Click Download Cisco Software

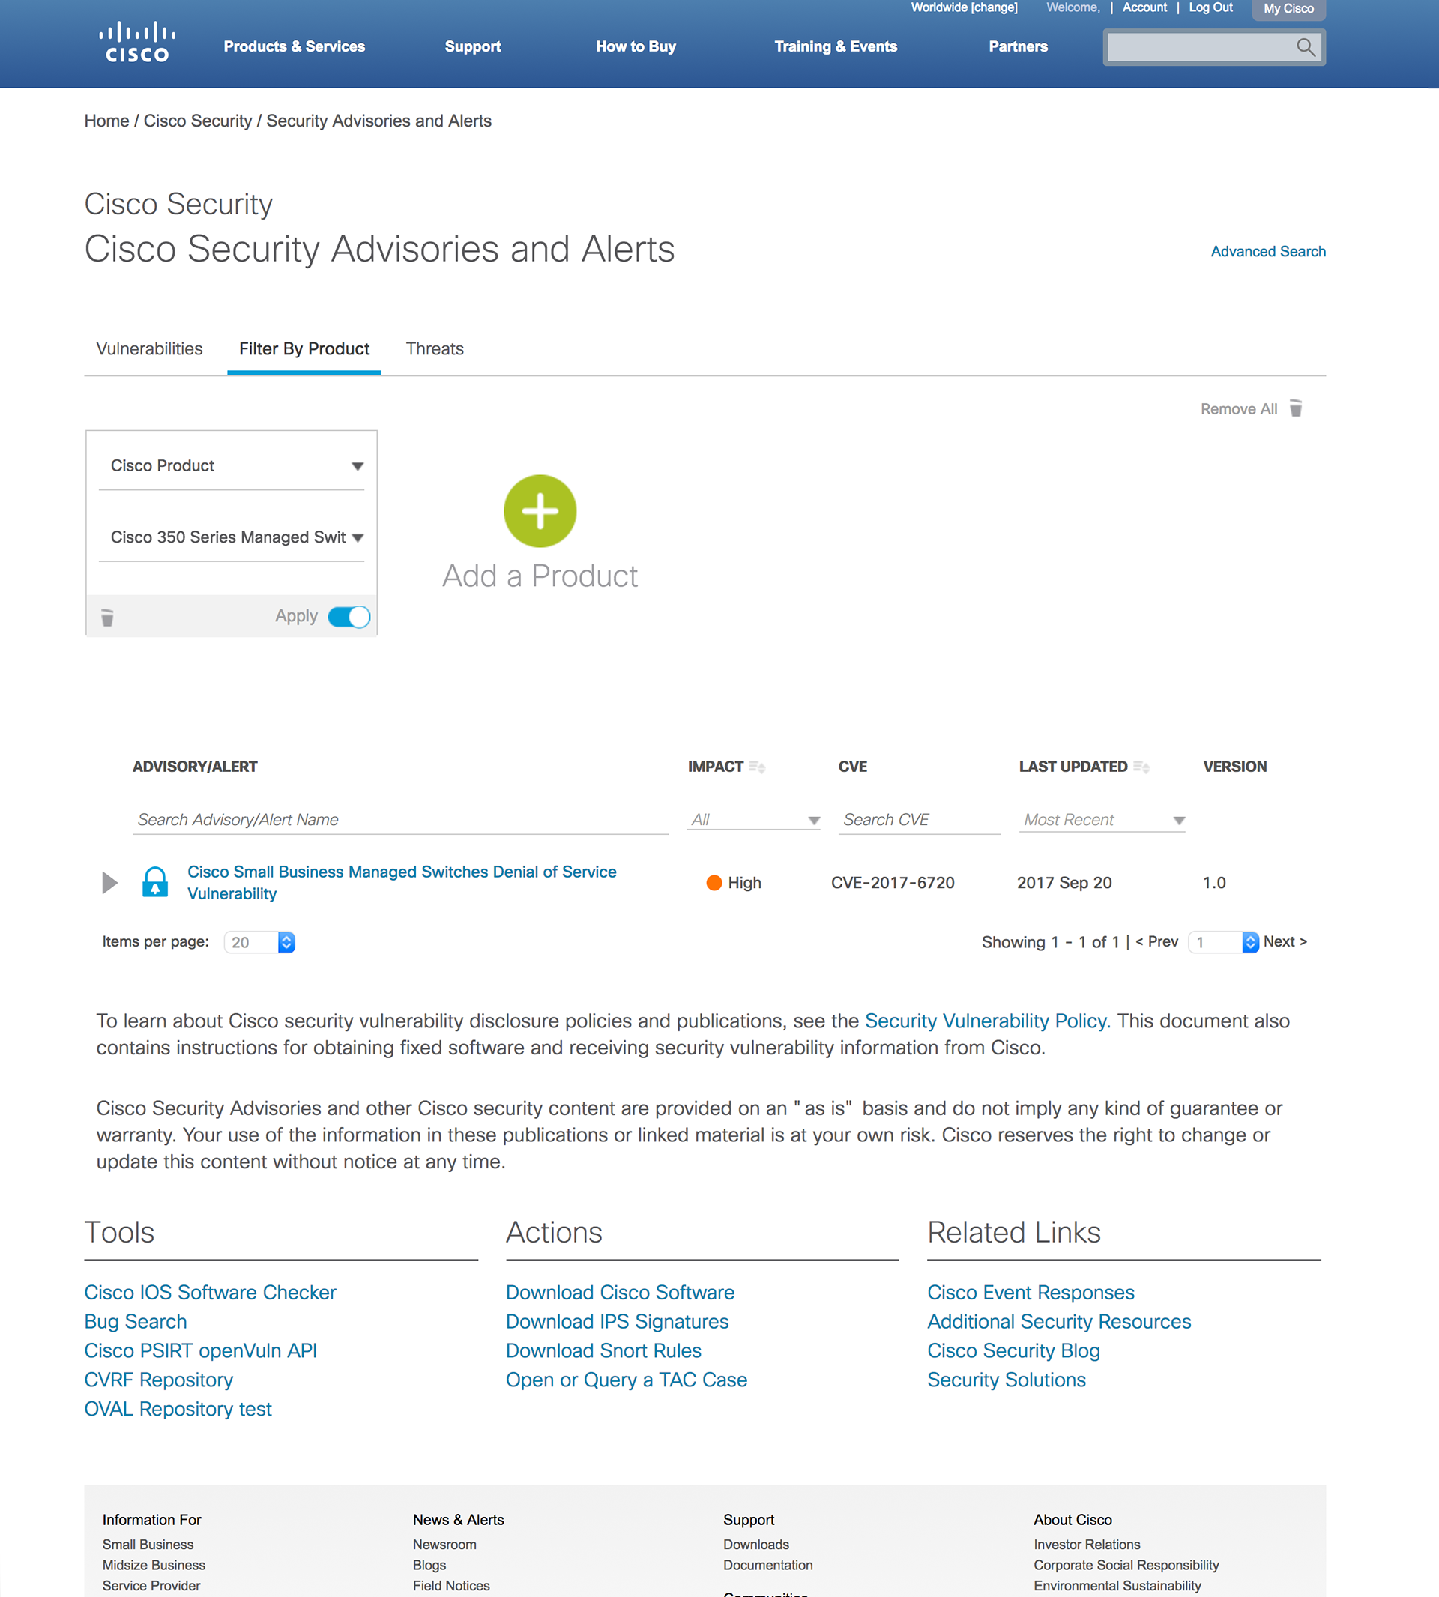click(x=621, y=1293)
